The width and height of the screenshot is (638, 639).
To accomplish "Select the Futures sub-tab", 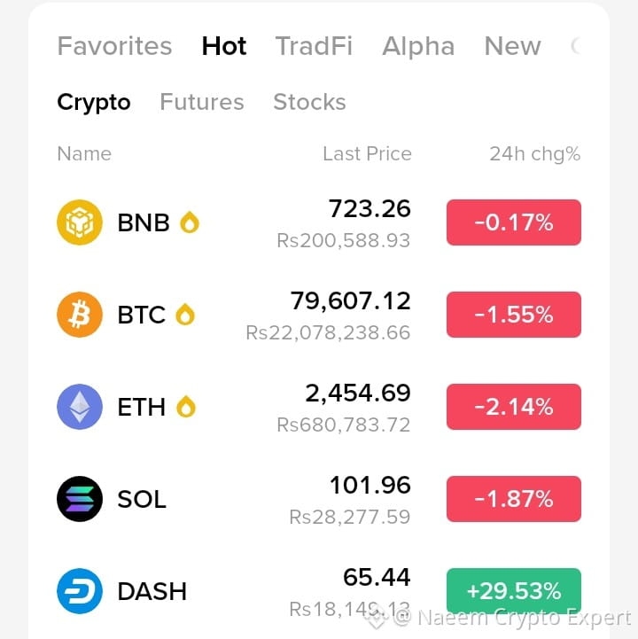I will tap(202, 102).
